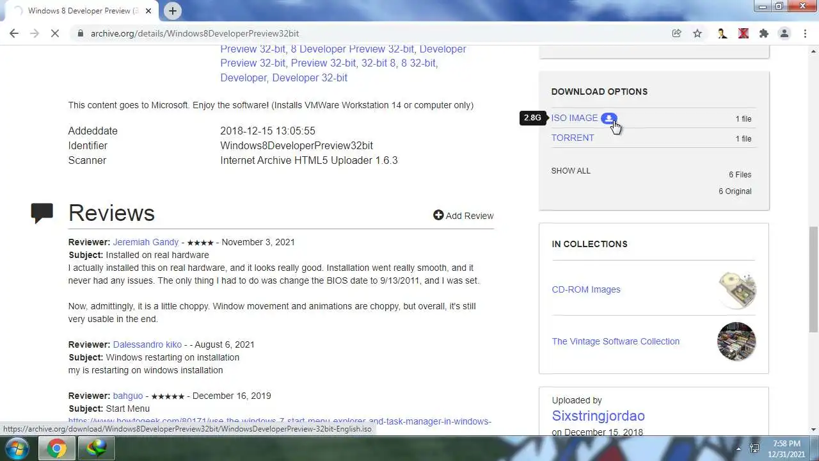The image size is (819, 461).
Task: Click the address bar URL
Action: (x=195, y=33)
